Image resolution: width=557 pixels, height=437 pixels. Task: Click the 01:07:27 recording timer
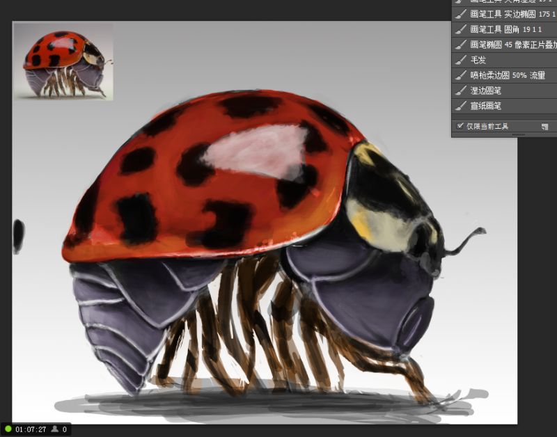point(31,429)
